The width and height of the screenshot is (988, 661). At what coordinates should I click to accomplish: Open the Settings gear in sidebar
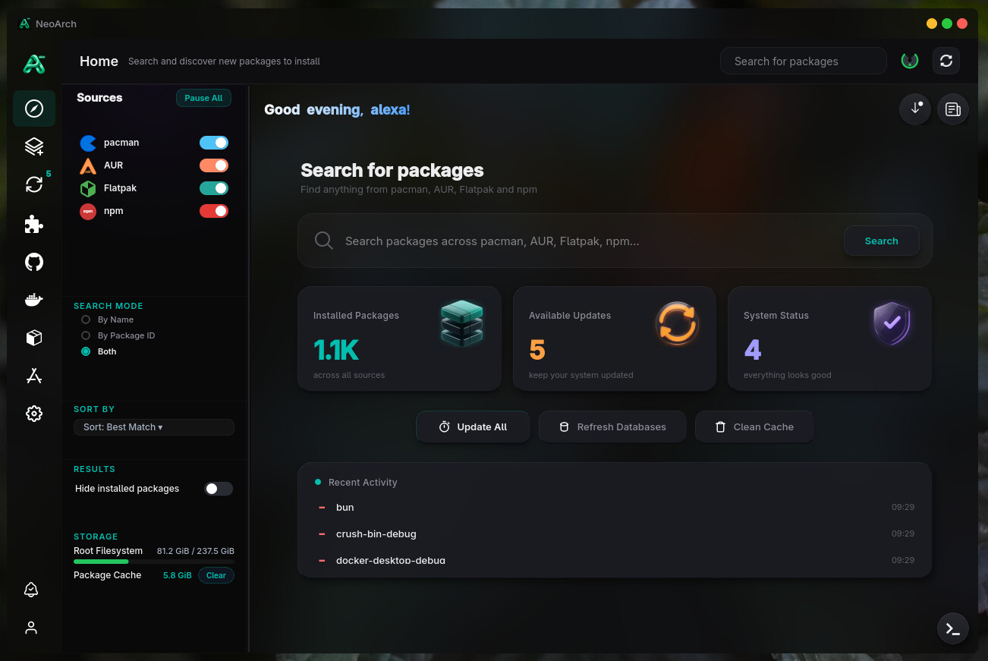click(x=33, y=414)
